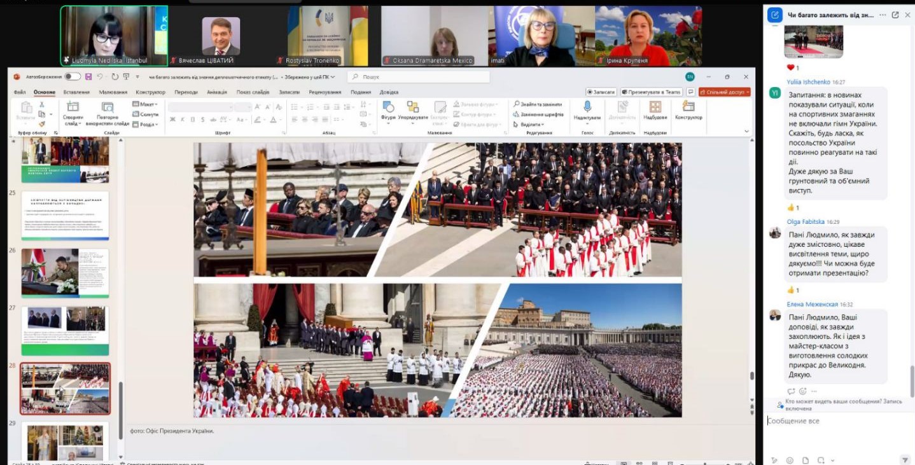Click the Спільний доступ share button
The width and height of the screenshot is (915, 465).
724,92
